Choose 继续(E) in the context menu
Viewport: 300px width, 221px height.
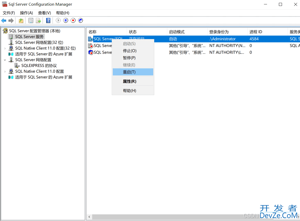[133, 65]
